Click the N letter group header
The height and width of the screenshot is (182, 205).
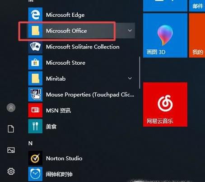30,143
